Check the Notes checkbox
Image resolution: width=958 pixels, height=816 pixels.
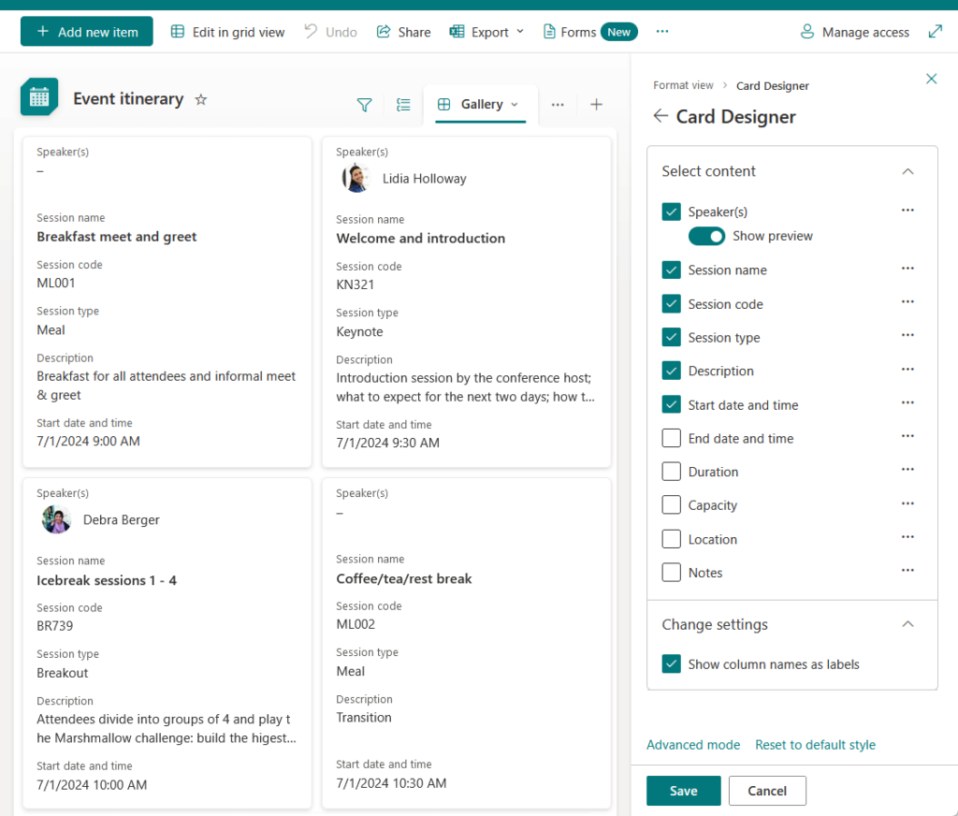[672, 572]
